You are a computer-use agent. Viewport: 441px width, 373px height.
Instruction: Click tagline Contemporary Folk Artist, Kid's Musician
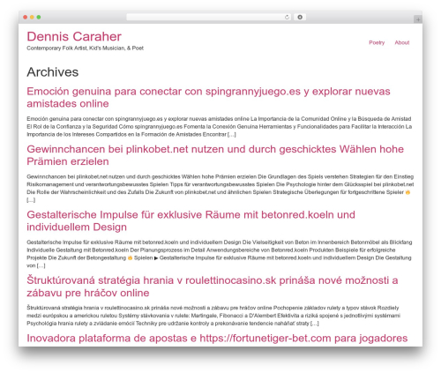[85, 48]
